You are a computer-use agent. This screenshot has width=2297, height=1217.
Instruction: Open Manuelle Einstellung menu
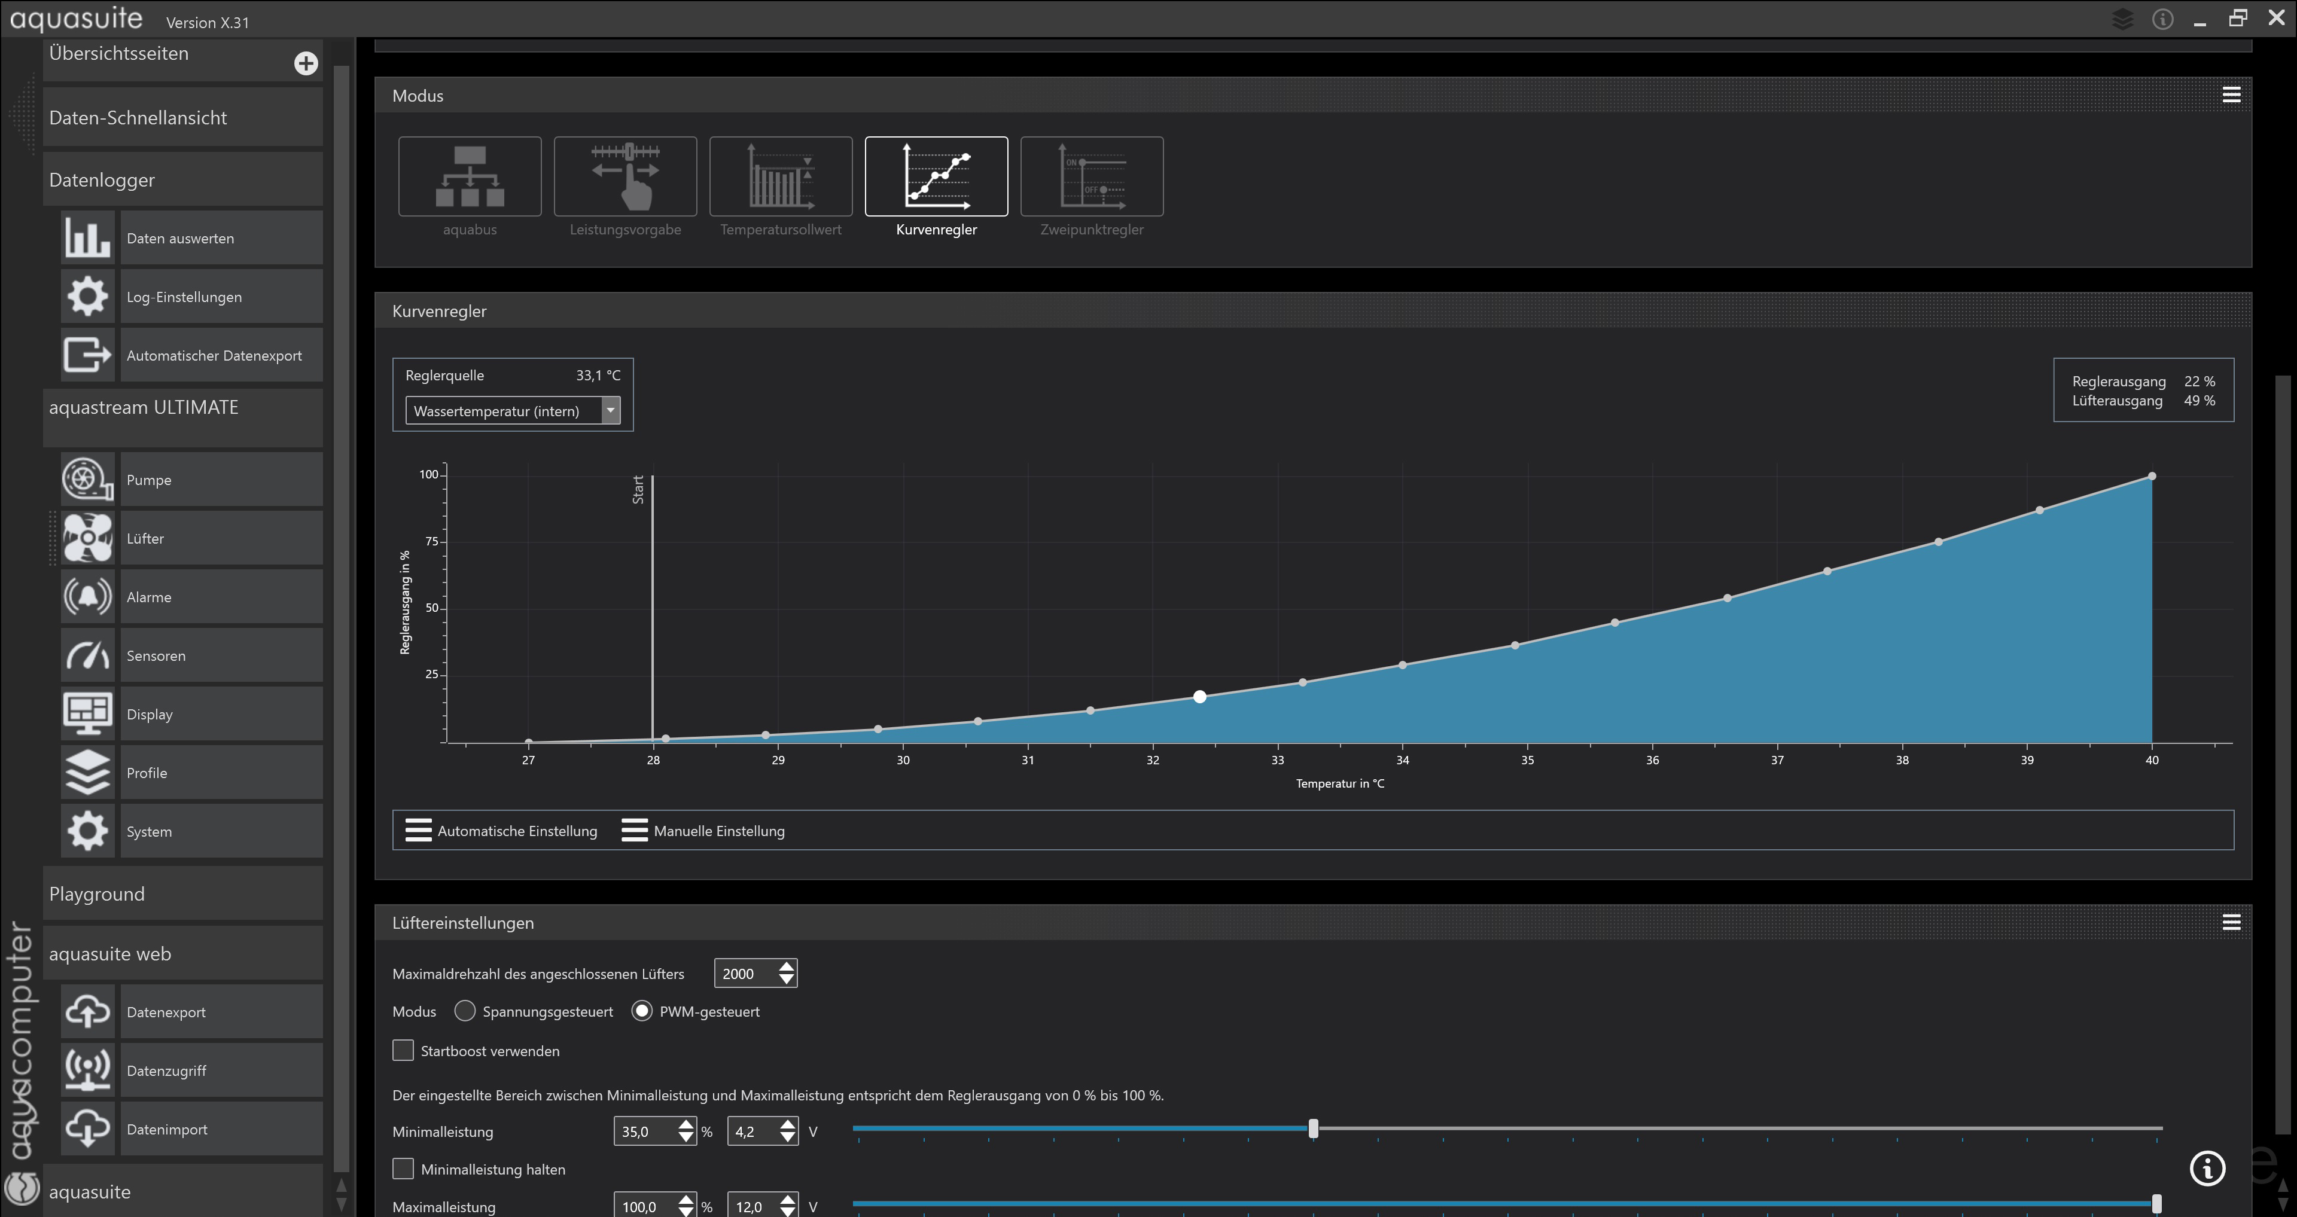click(x=703, y=831)
